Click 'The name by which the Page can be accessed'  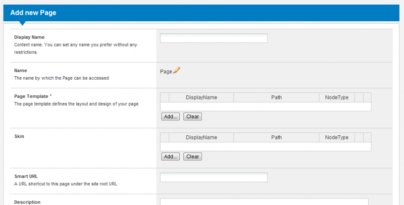pos(61,78)
